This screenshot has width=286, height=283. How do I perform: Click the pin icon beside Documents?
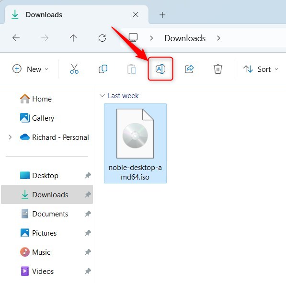tap(88, 214)
